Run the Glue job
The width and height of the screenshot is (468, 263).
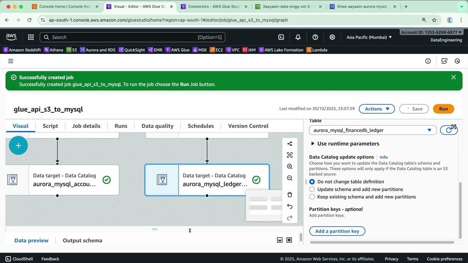(x=444, y=109)
